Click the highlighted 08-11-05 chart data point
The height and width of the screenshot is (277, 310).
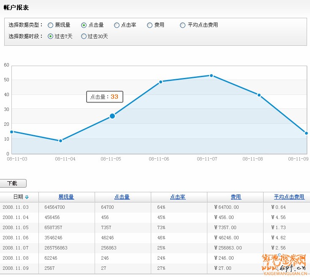click(x=112, y=116)
